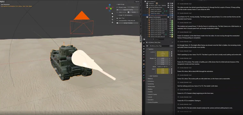The image size is (243, 115).
Task: Switch to the Item sidebar tab
Action: pos(141,5)
